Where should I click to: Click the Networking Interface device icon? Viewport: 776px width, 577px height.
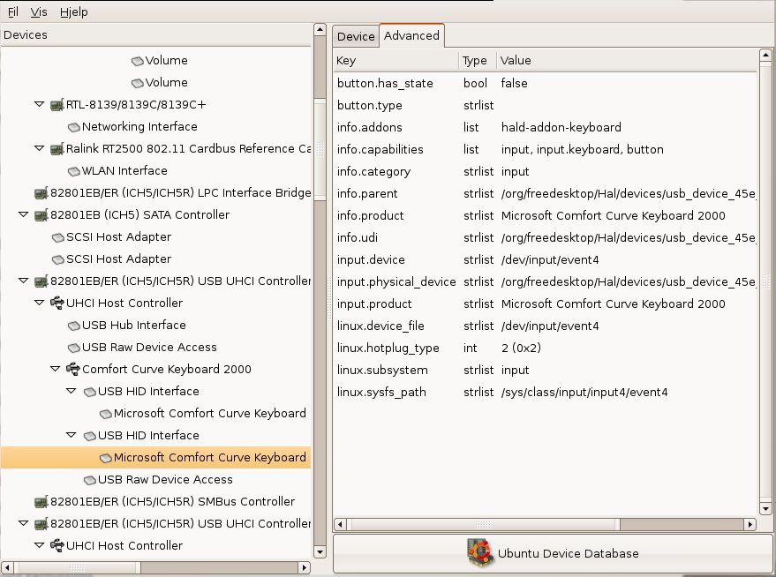click(x=74, y=127)
